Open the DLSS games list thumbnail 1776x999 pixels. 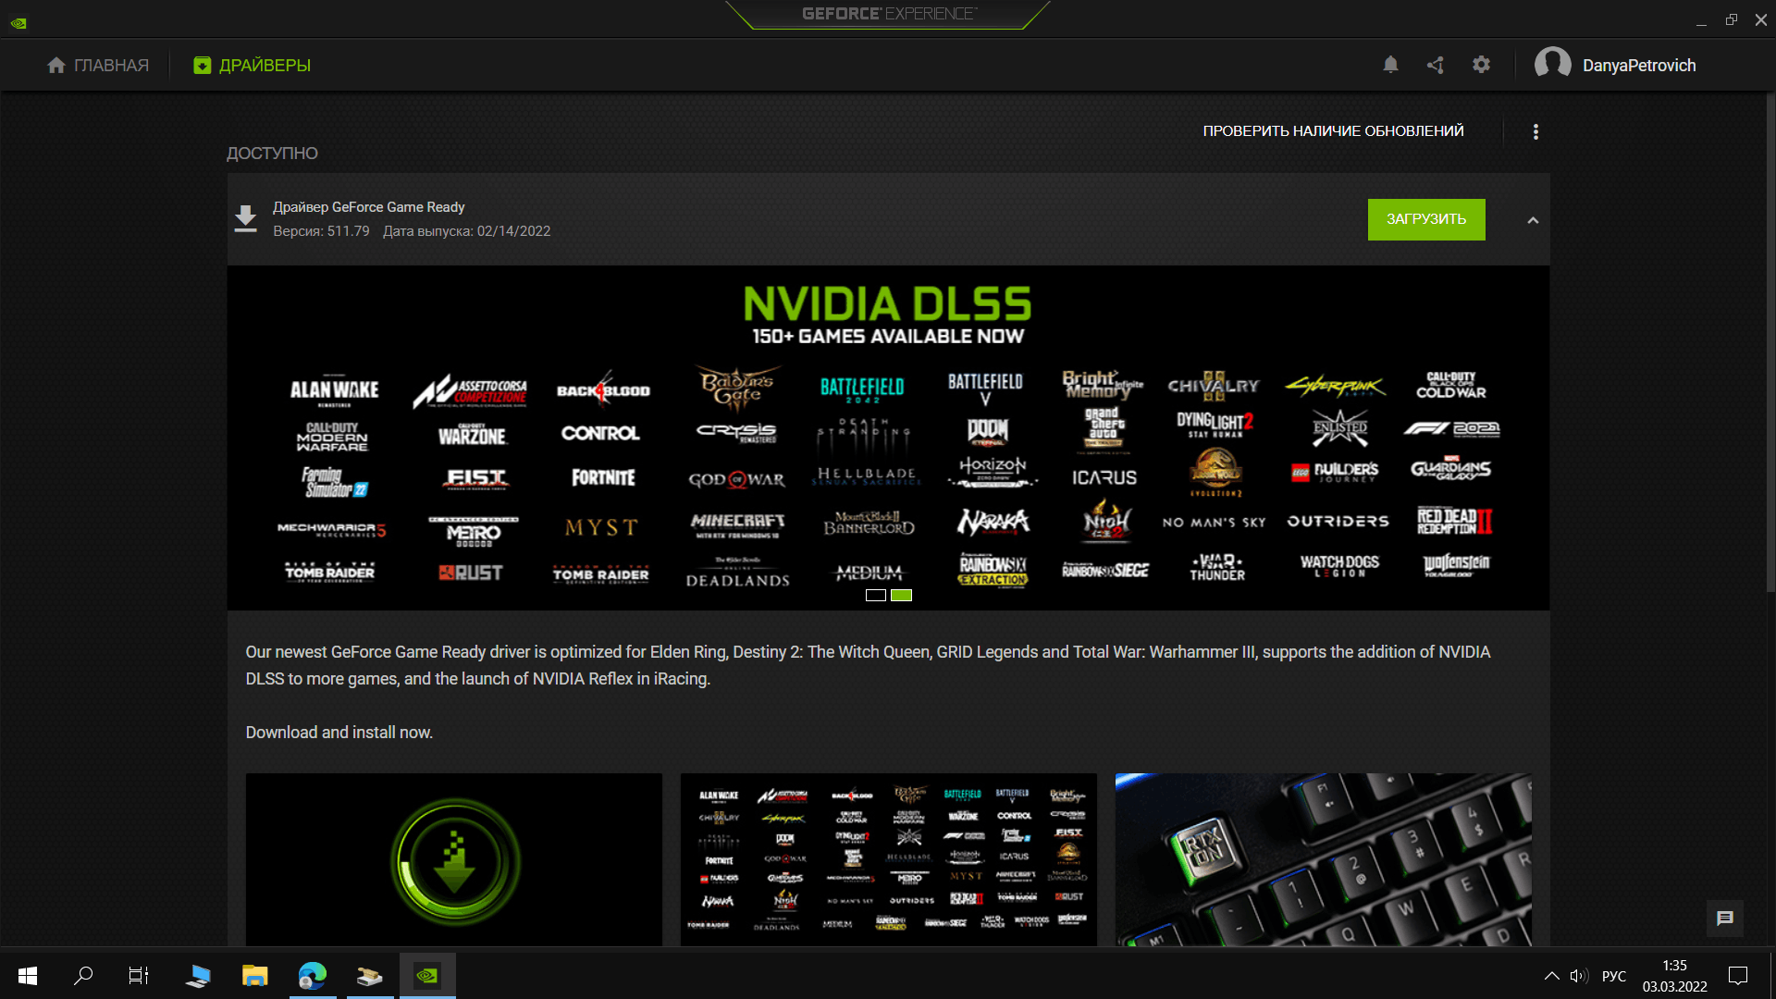[x=889, y=859]
